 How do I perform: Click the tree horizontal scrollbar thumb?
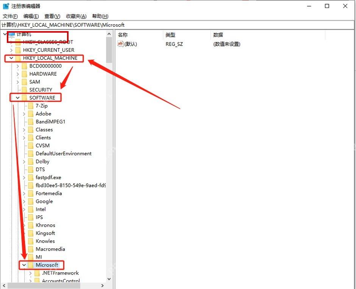pyautogui.click(x=44, y=286)
